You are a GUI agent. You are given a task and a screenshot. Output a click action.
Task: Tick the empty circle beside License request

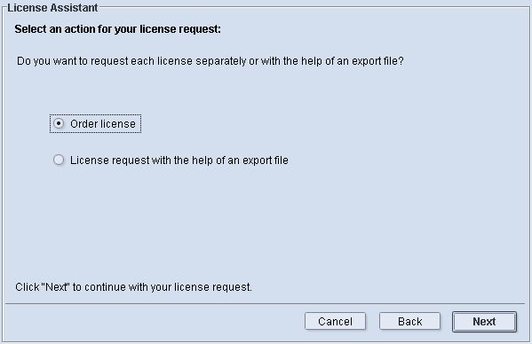click(59, 160)
